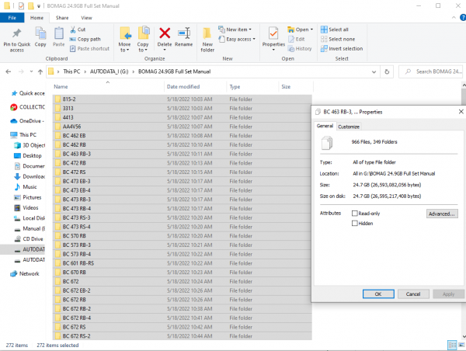Collapse the ribbon with the chevron
466x351 pixels.
pyautogui.click(x=454, y=18)
